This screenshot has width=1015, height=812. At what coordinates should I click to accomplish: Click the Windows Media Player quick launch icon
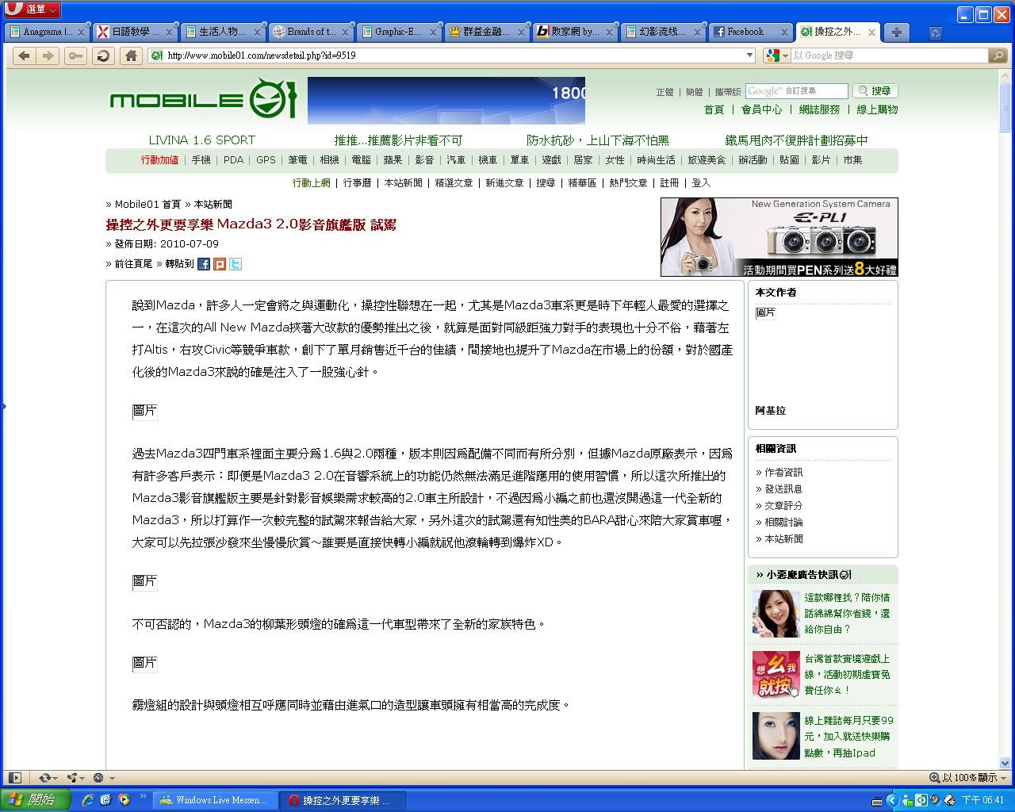tap(124, 800)
